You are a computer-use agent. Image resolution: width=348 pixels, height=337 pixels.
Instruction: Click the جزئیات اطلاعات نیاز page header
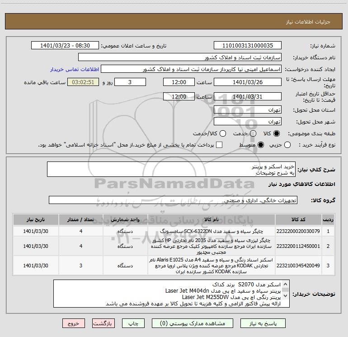pyautogui.click(x=308, y=22)
